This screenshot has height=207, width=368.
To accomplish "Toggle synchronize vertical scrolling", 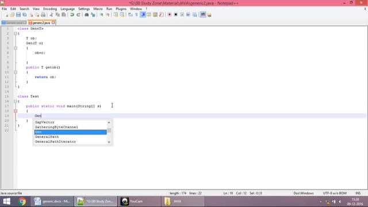I will 116,15.
